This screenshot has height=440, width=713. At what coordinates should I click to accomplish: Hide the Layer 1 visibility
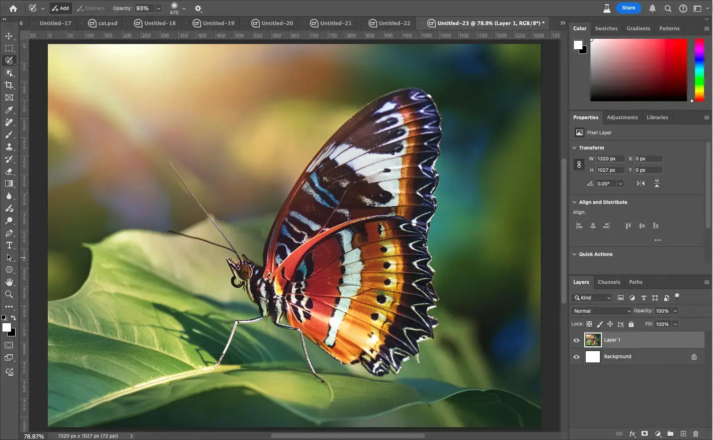pyautogui.click(x=576, y=340)
